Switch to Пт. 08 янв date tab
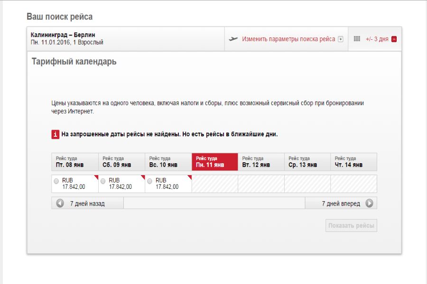This screenshot has width=427, height=284. 74,162
